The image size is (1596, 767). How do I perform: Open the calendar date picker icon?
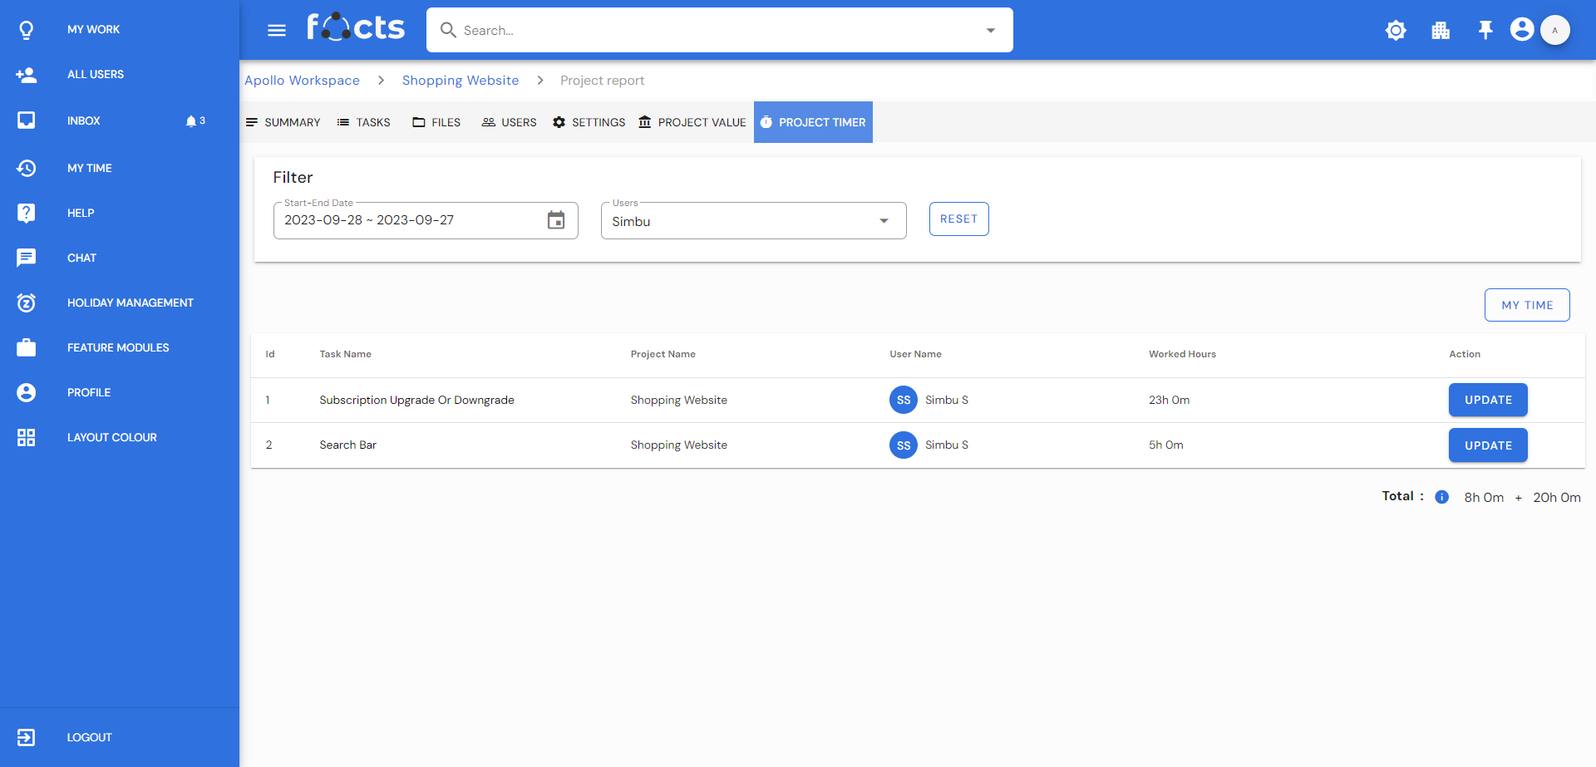556,220
